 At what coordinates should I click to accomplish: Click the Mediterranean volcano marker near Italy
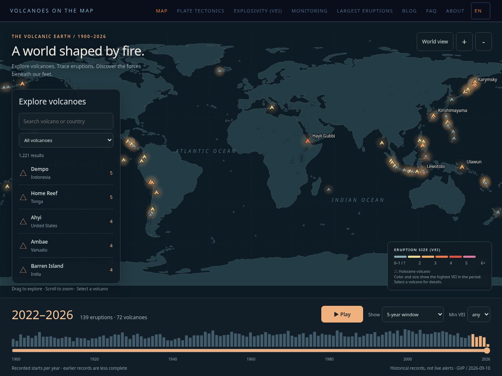[x=271, y=107]
